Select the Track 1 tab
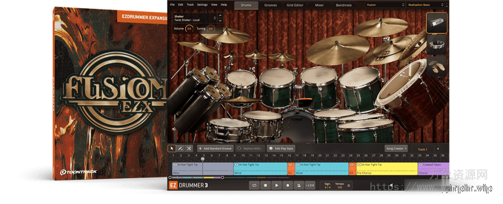The height and width of the screenshot is (204, 503). (422, 149)
